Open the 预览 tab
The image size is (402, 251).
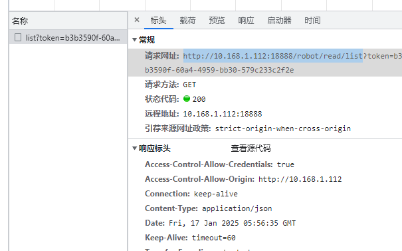[217, 20]
